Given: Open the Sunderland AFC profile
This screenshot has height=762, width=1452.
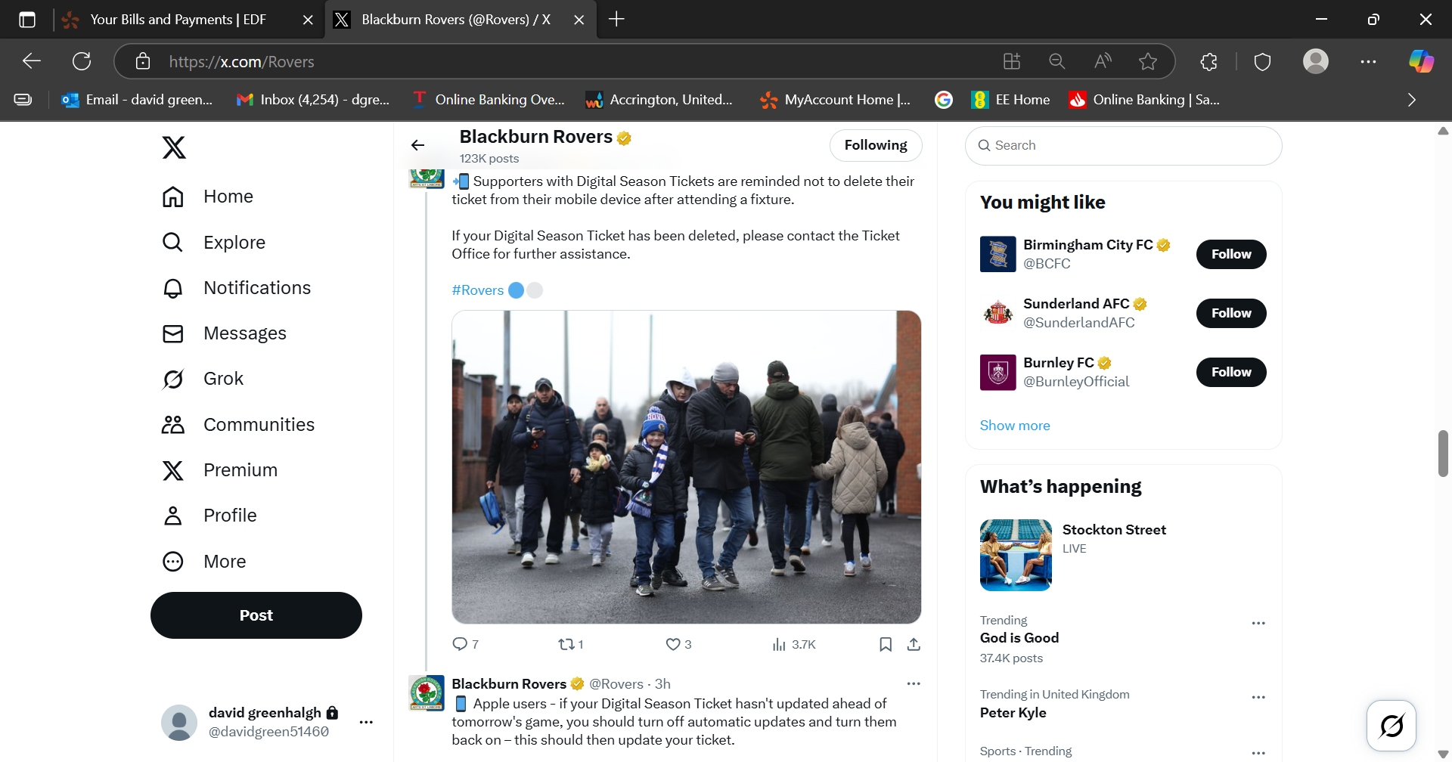Looking at the screenshot, I should coord(1076,304).
